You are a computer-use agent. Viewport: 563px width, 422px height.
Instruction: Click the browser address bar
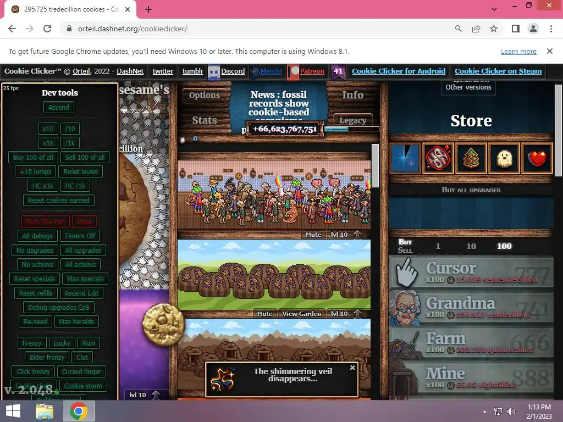pos(258,29)
